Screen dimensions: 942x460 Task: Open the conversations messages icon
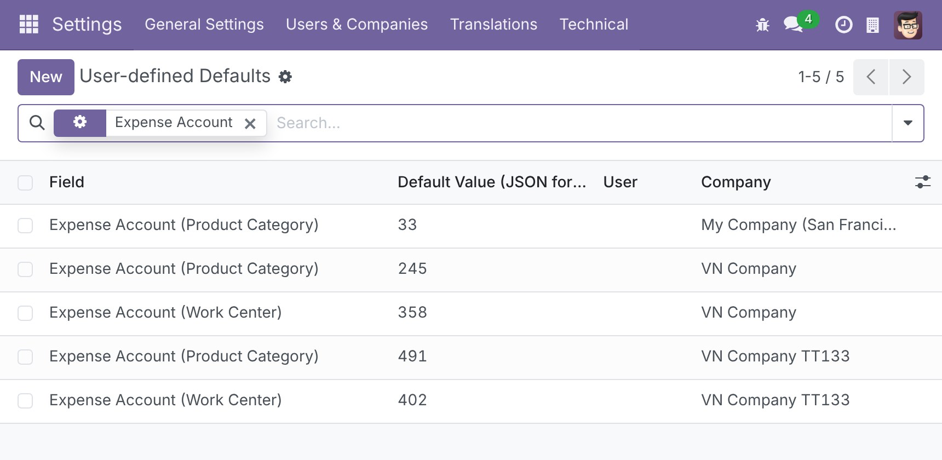pos(793,25)
